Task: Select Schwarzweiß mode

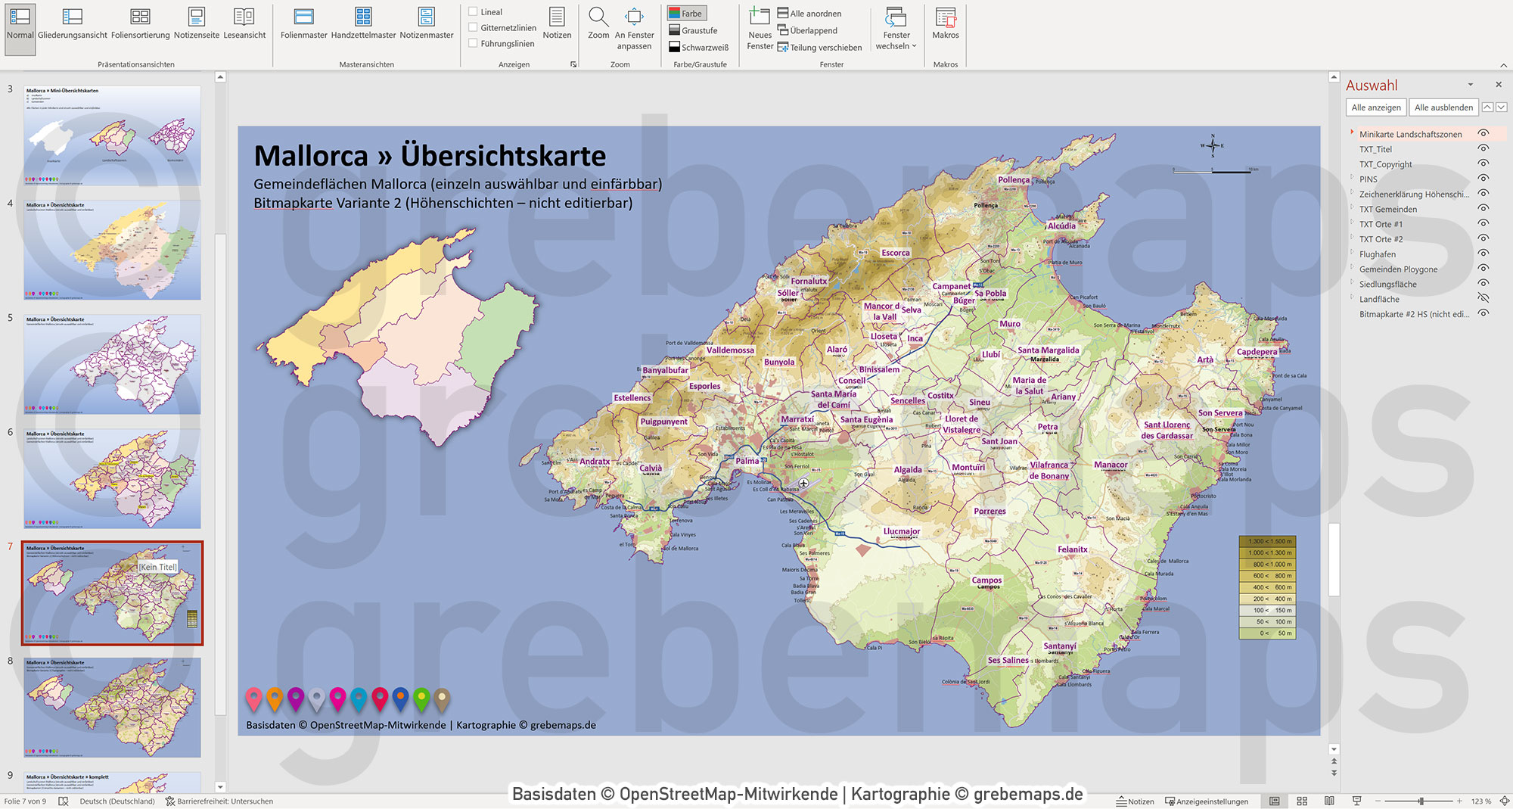Action: (699, 48)
